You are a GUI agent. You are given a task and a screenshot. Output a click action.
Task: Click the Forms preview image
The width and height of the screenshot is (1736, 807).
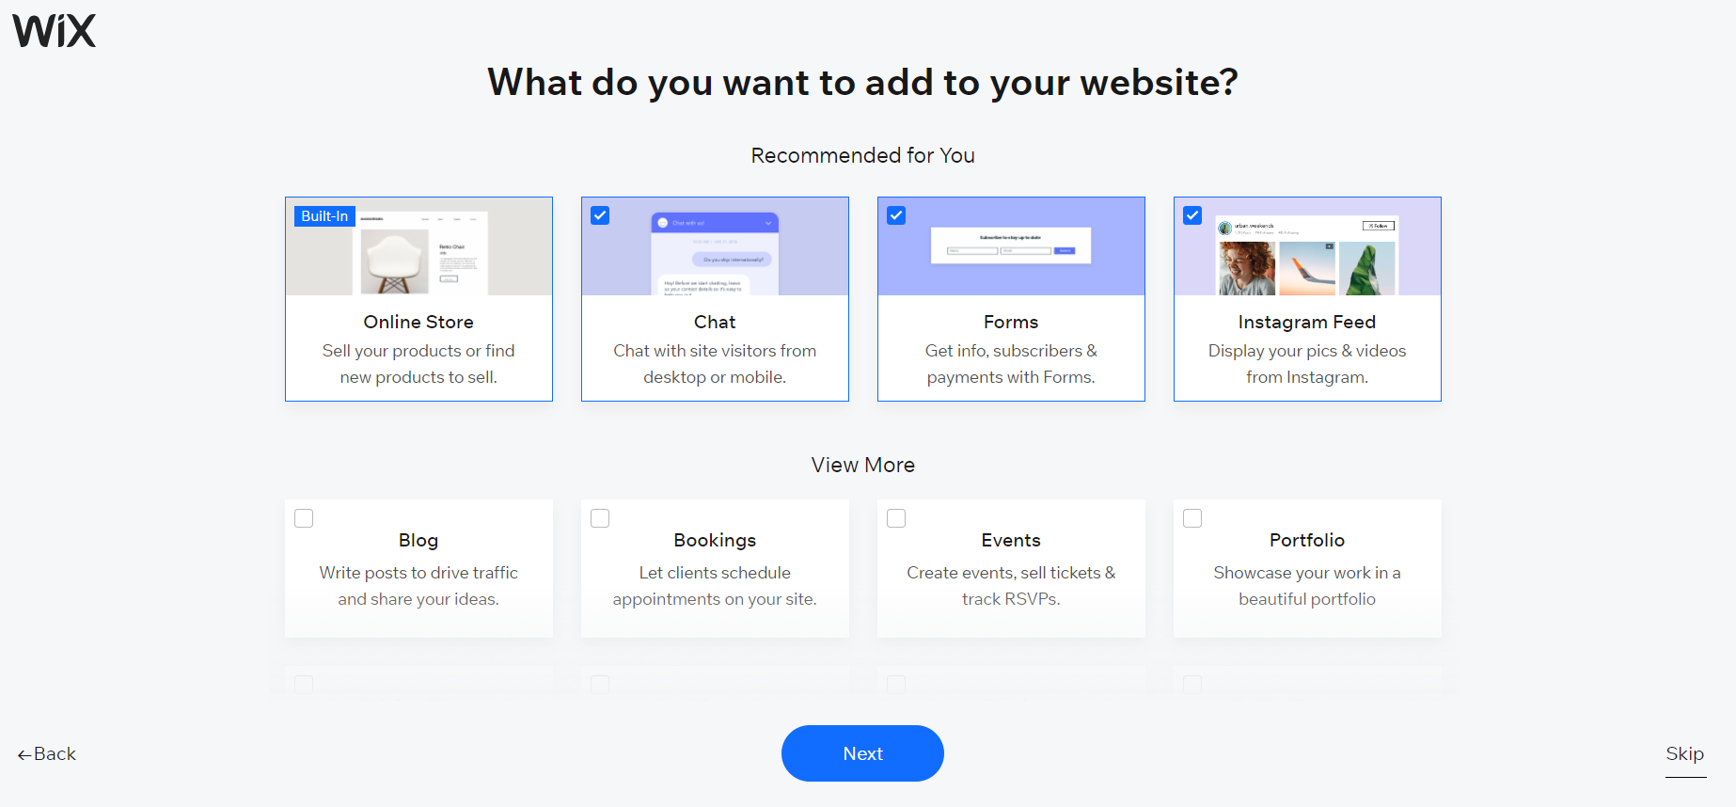1011,246
